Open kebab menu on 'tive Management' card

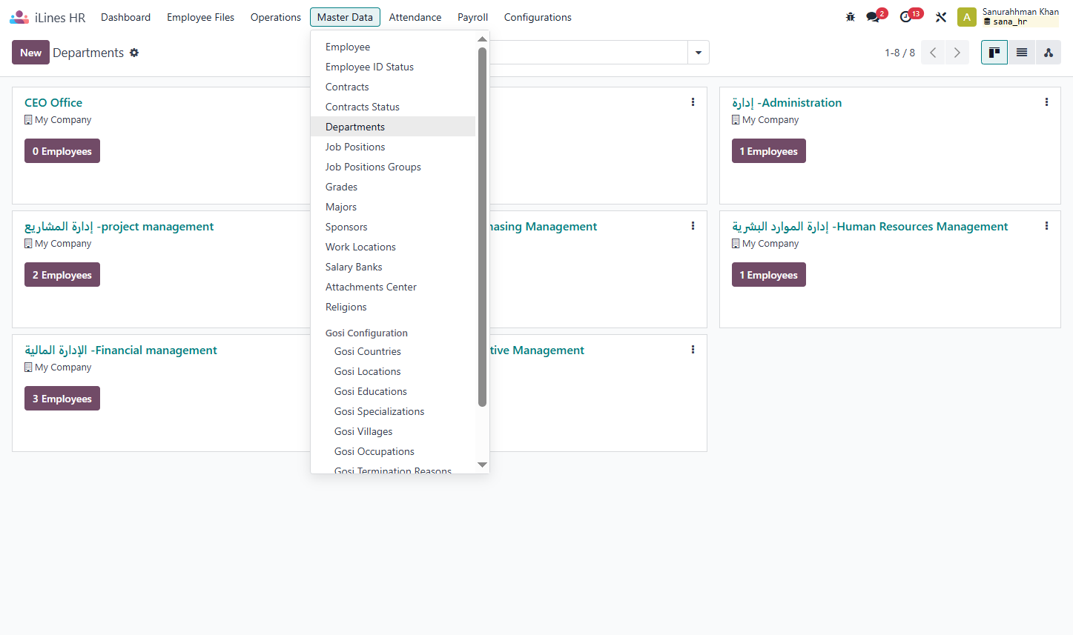(693, 350)
